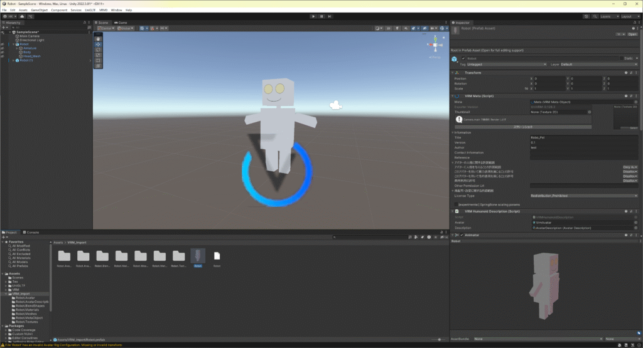
Task: Open the Layers dropdown
Action: (x=609, y=16)
